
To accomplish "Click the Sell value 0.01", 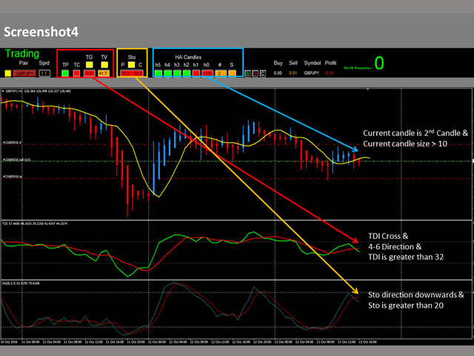I will tap(293, 73).
